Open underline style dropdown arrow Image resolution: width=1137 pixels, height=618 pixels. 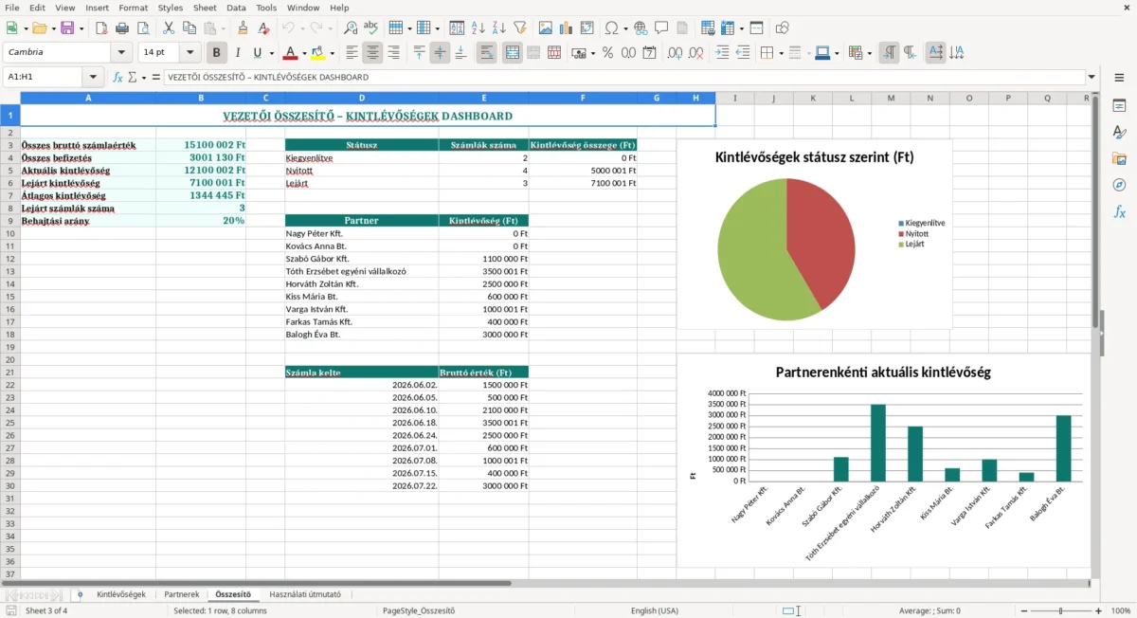click(270, 53)
